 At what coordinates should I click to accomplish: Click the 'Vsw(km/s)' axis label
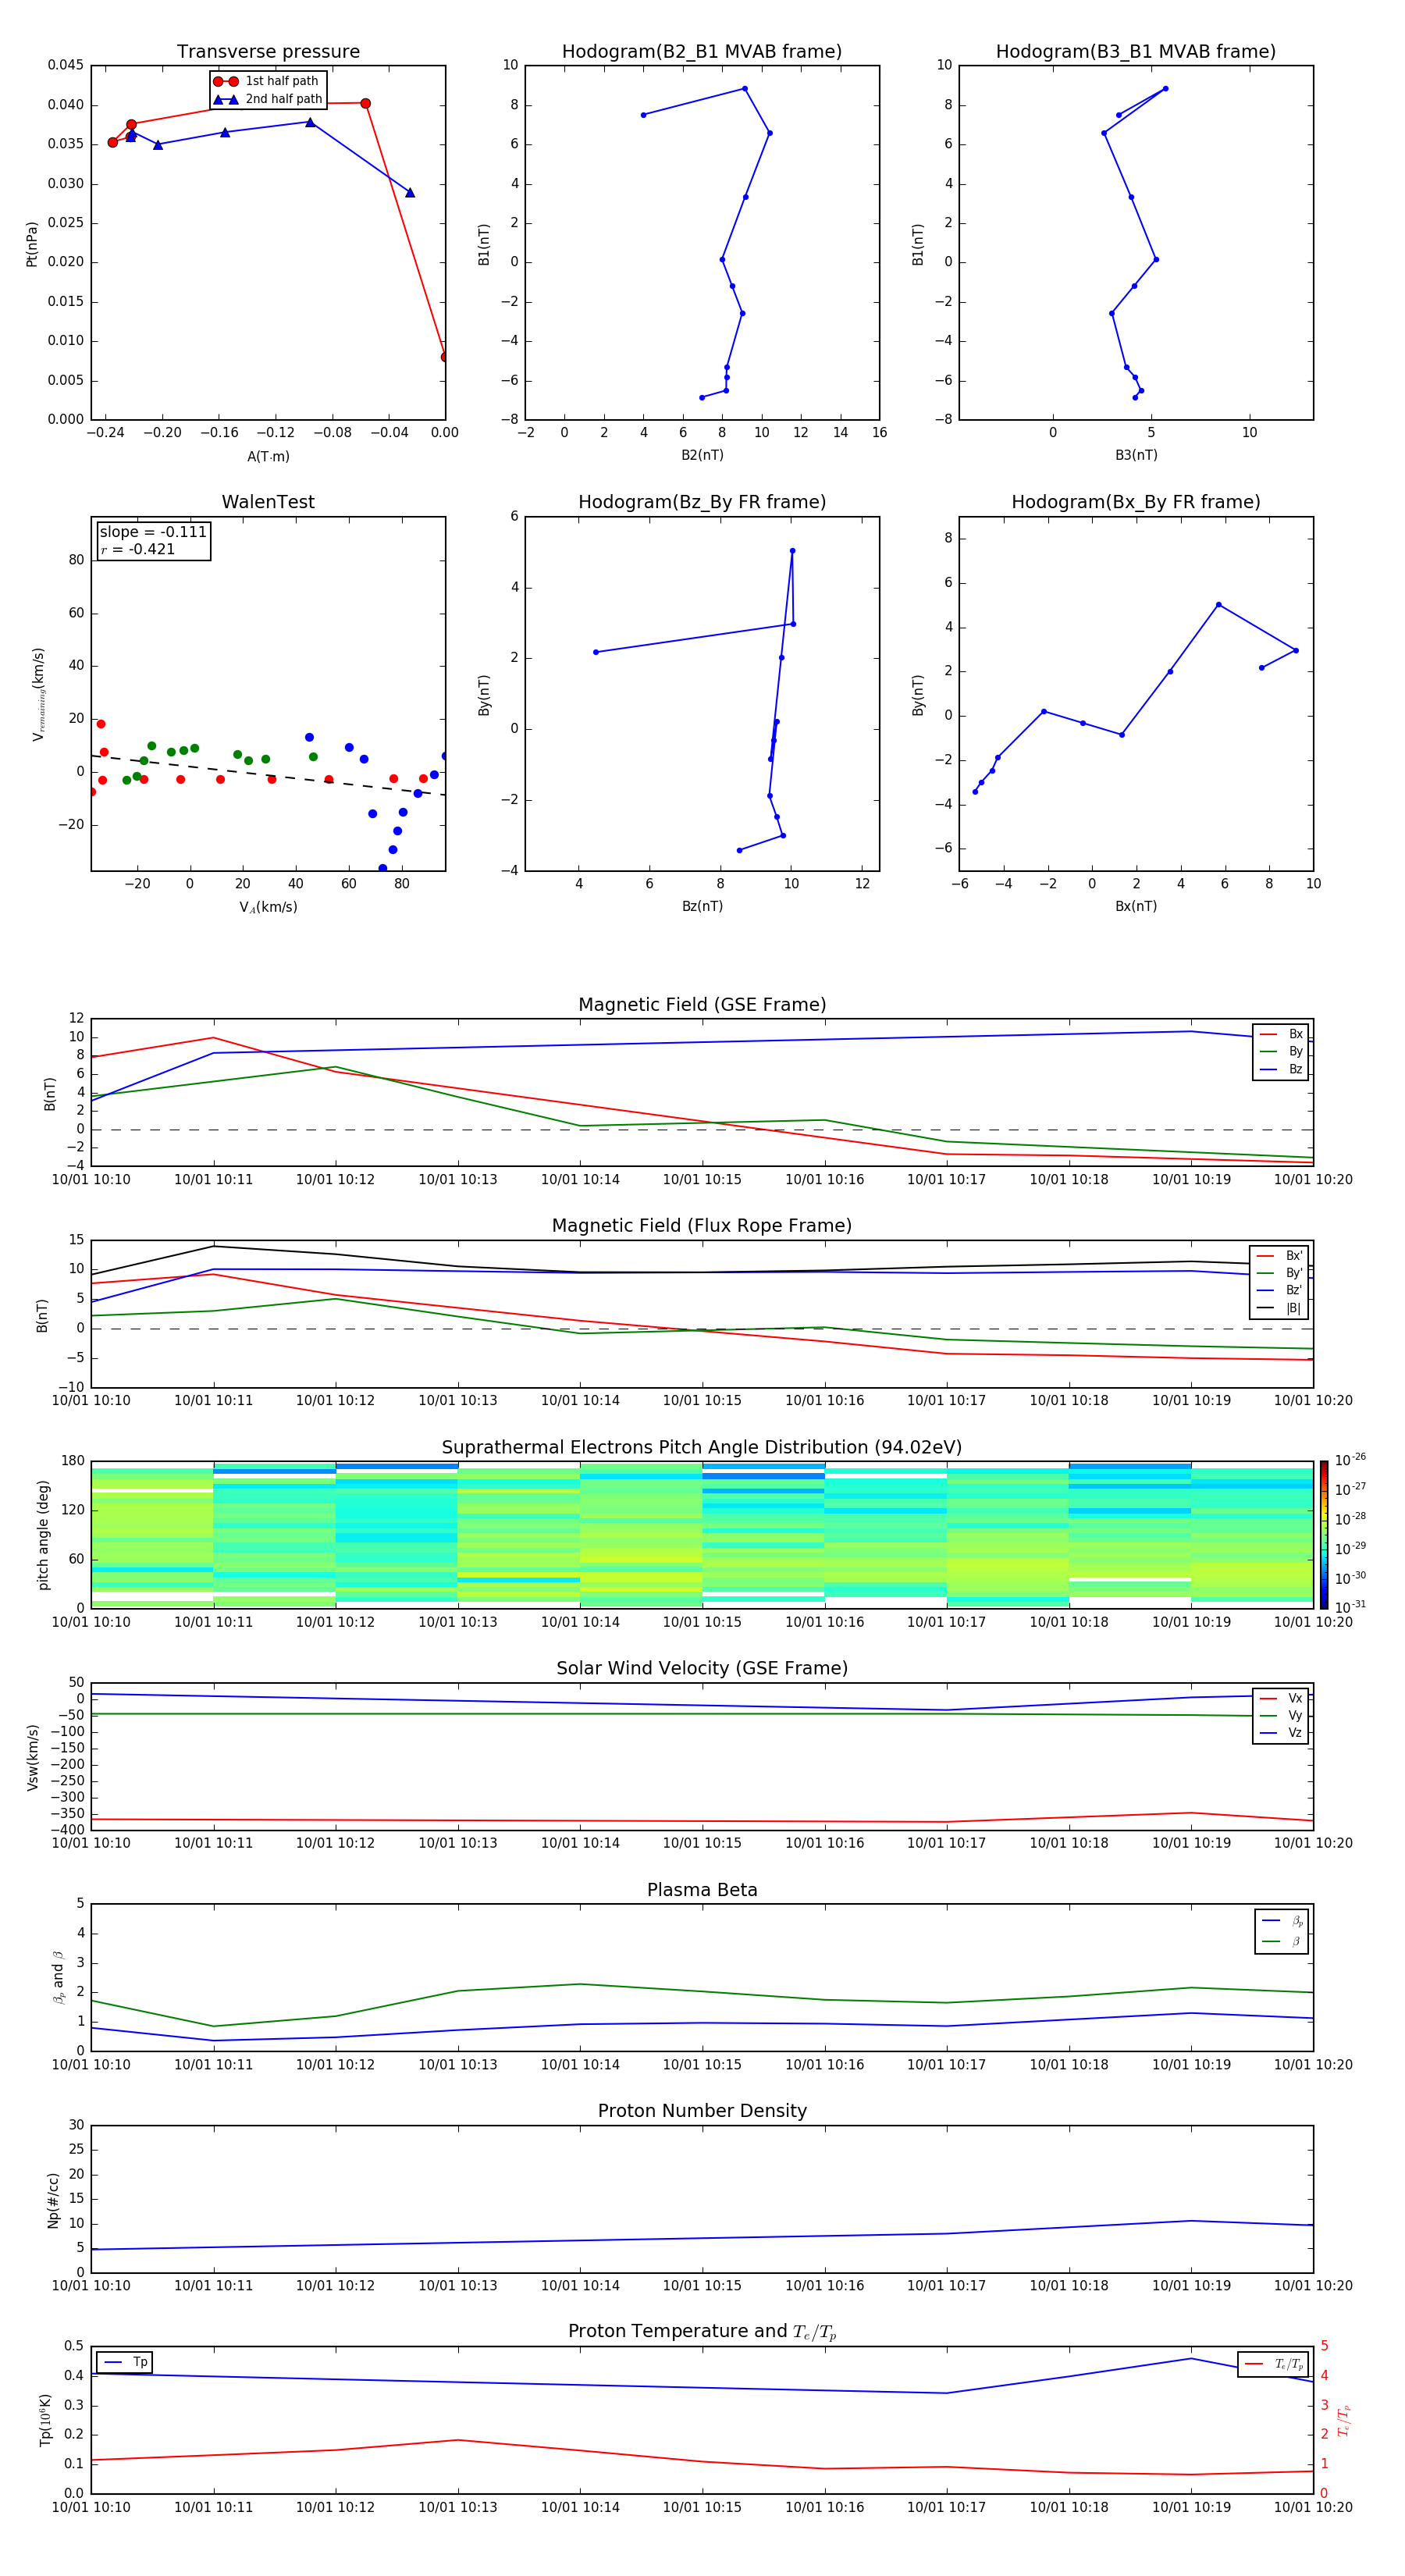[33, 1757]
